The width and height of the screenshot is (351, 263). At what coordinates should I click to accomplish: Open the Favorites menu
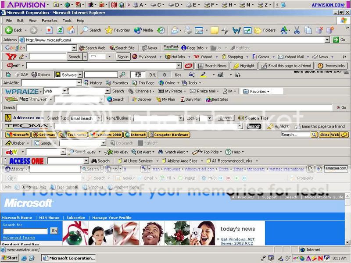[x=50, y=20]
